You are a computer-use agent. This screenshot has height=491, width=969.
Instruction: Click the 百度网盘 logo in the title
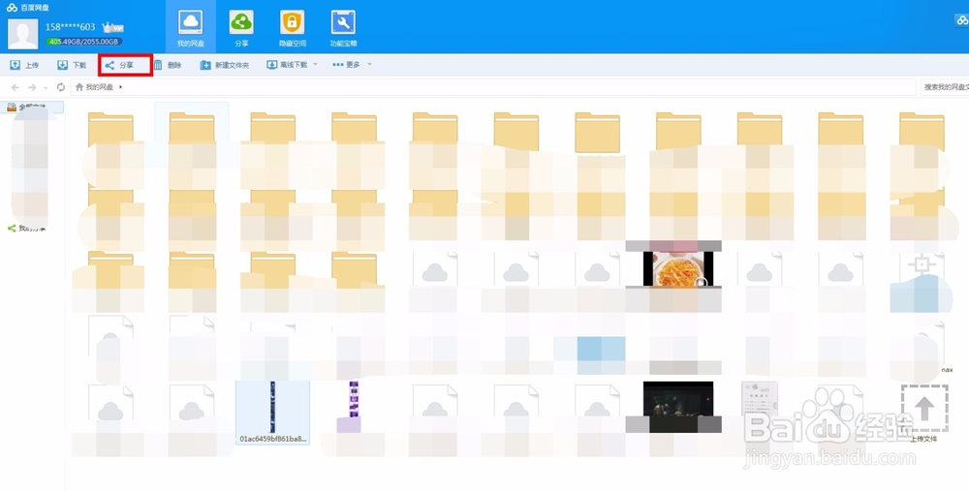point(28,8)
